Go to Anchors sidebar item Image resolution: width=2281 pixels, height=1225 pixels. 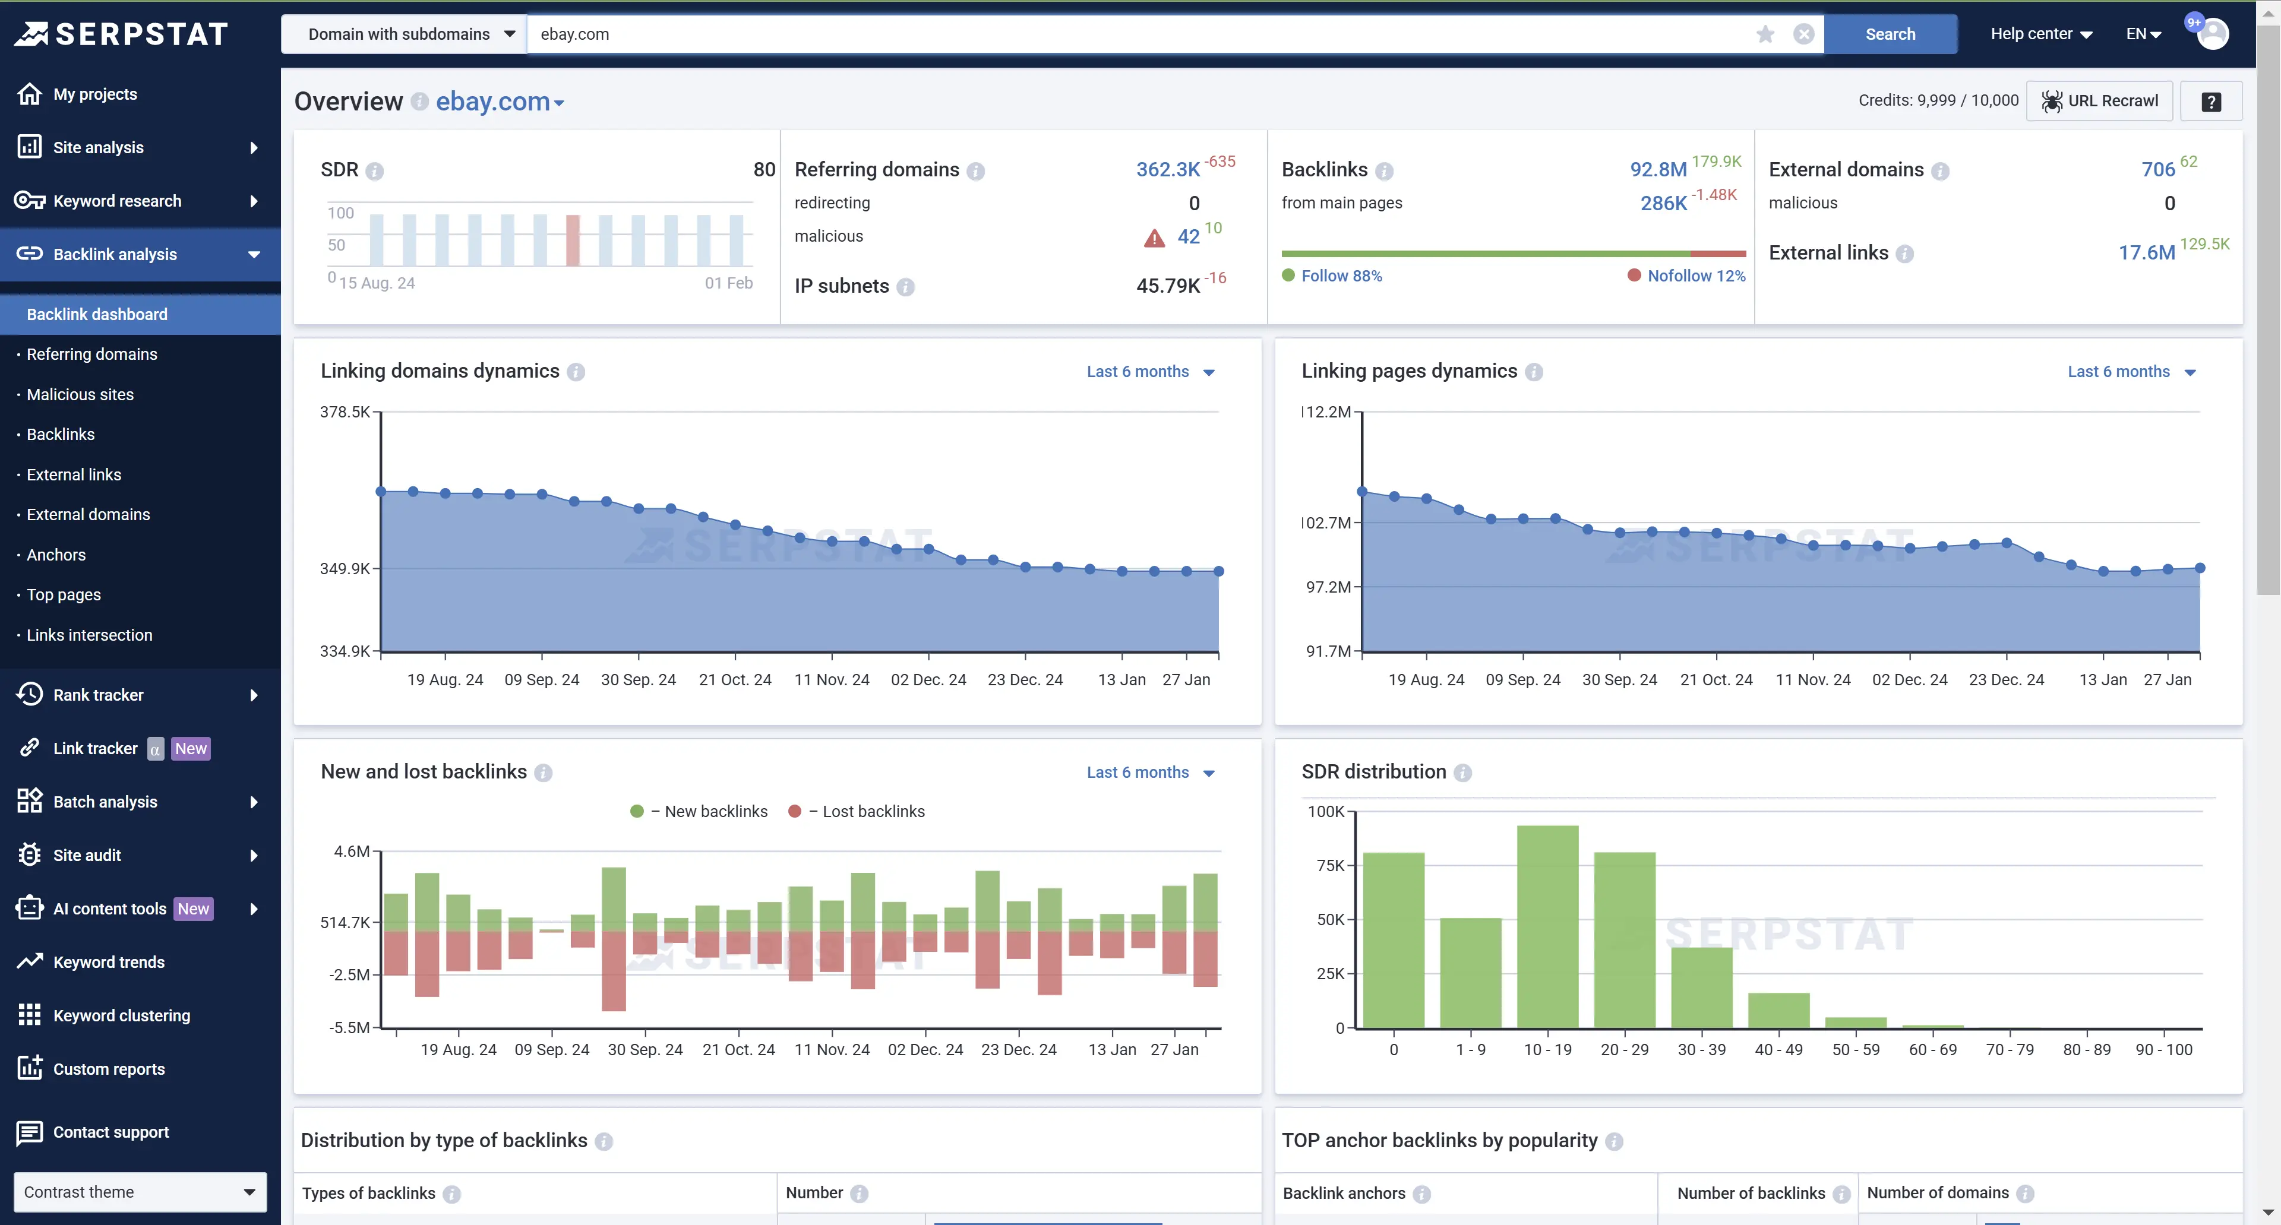click(56, 555)
